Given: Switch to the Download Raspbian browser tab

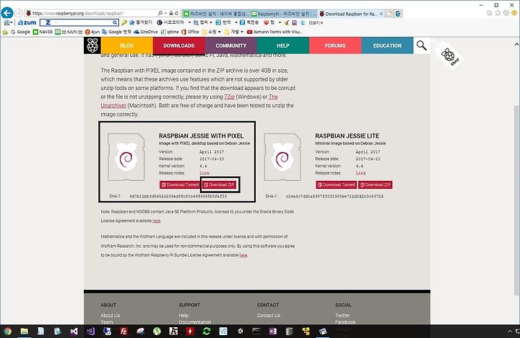Looking at the screenshot, I should [x=351, y=14].
